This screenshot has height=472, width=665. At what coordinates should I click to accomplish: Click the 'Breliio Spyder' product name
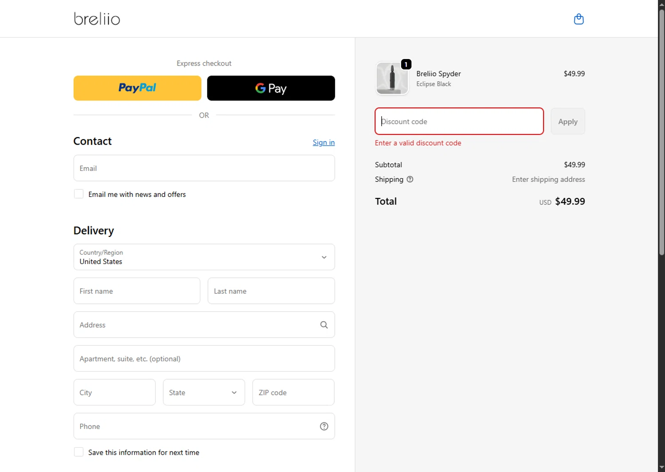(438, 74)
